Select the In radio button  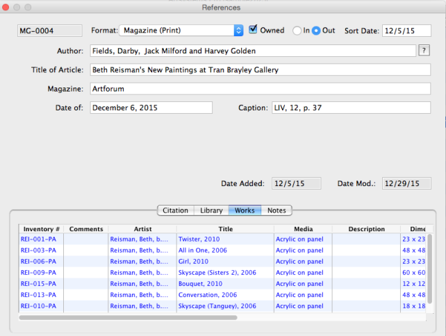297,31
